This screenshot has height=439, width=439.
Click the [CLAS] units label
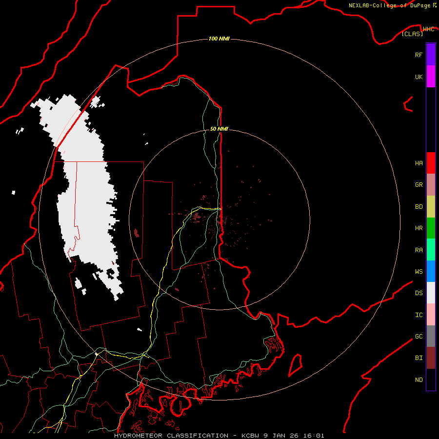tap(412, 34)
